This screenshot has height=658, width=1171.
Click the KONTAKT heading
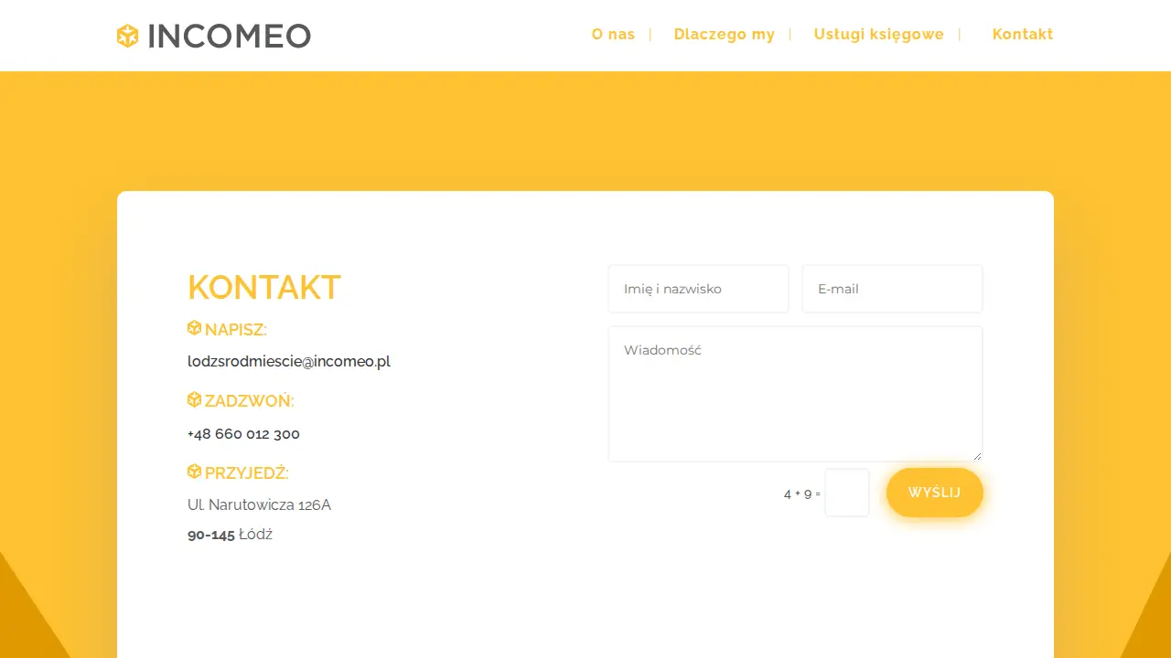[264, 288]
